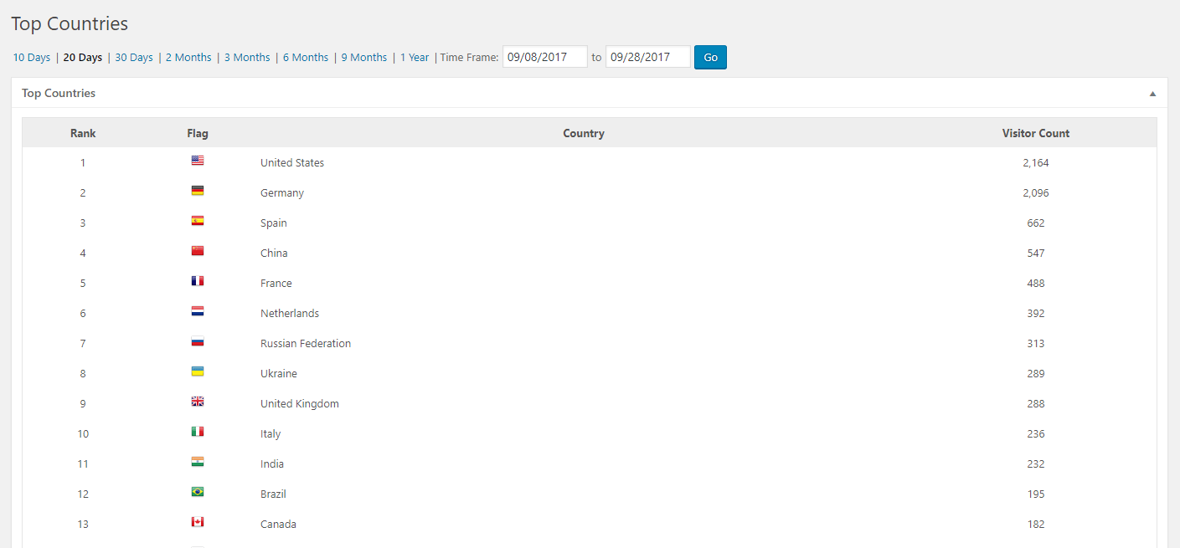
Task: Select the United Kingdom country name
Action: pos(300,404)
